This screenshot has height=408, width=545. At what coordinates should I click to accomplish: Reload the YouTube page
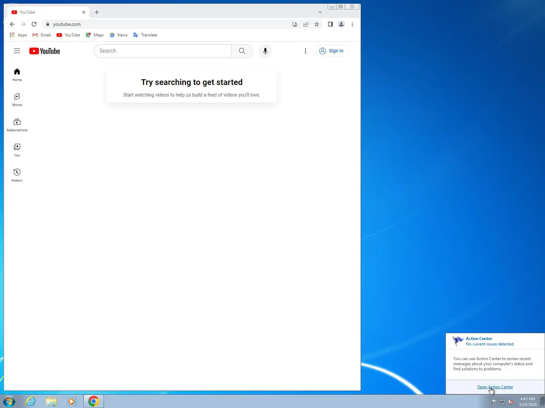[34, 24]
